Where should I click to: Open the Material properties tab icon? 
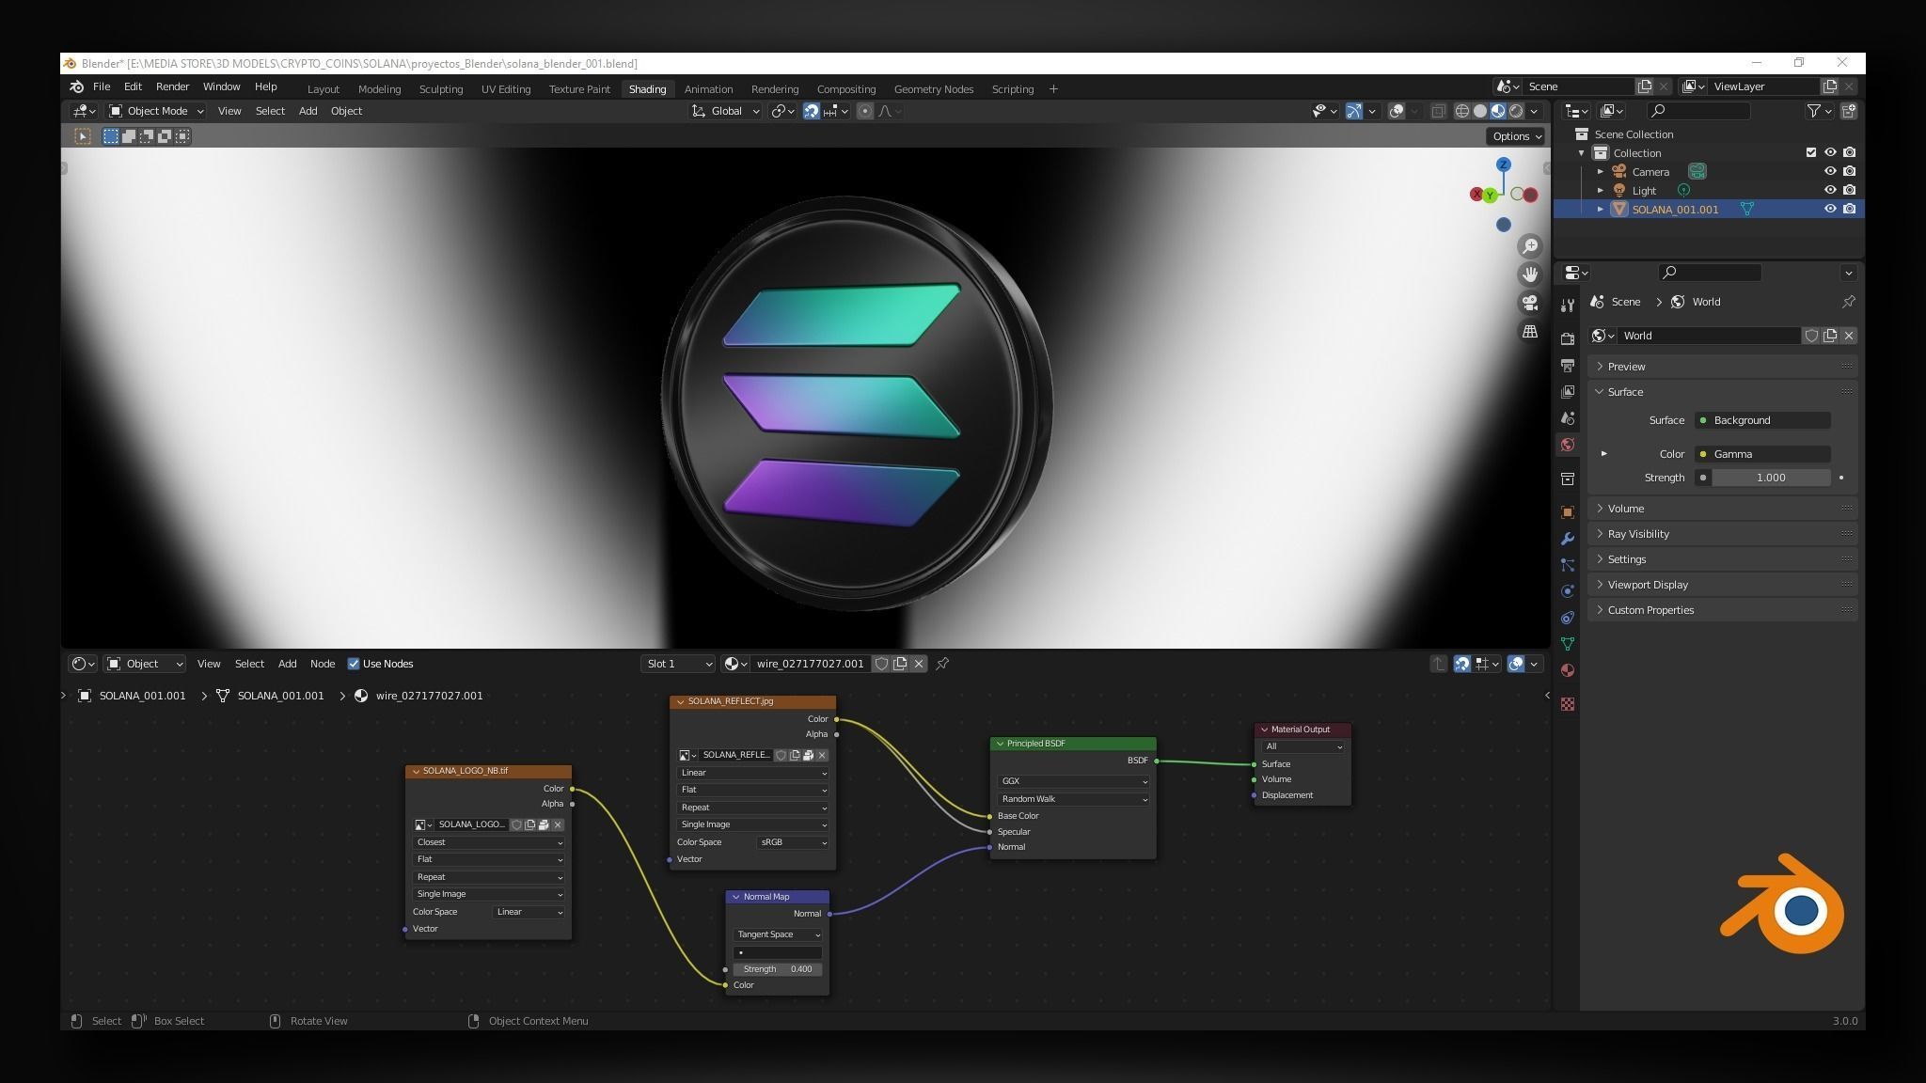[x=1567, y=670]
